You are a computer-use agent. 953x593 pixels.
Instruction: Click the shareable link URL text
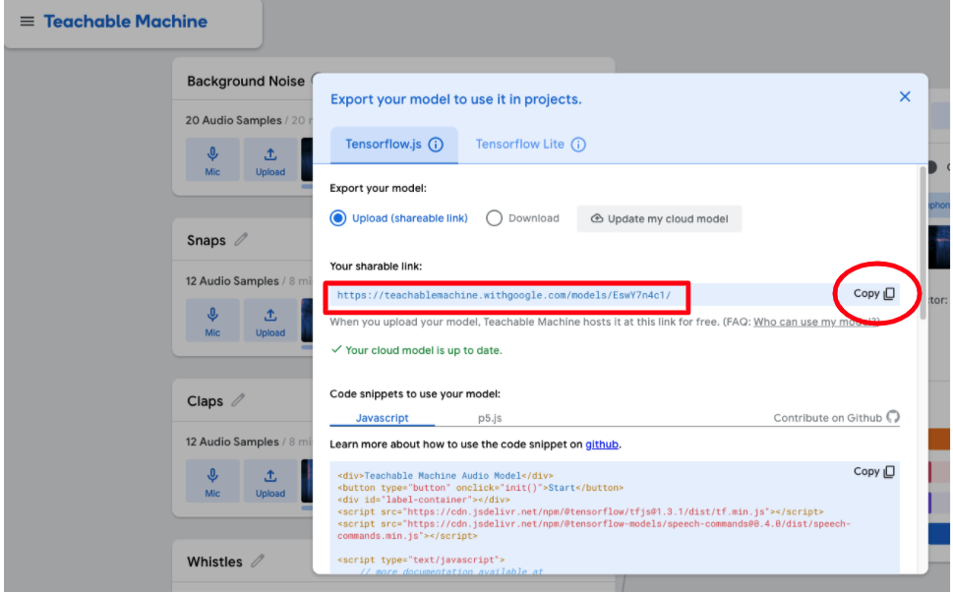[x=504, y=295]
